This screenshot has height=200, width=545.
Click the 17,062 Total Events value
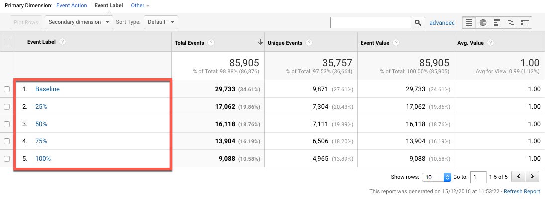point(225,107)
